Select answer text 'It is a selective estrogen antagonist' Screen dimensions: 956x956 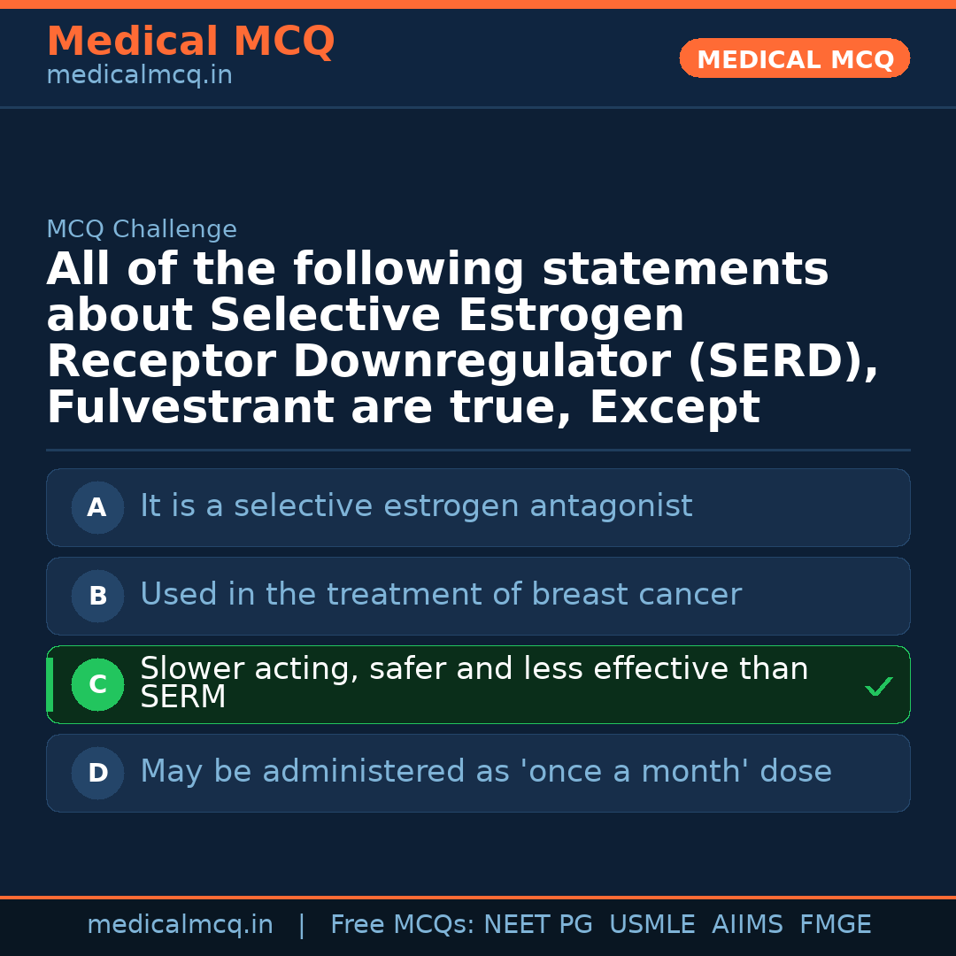pyautogui.click(x=416, y=506)
